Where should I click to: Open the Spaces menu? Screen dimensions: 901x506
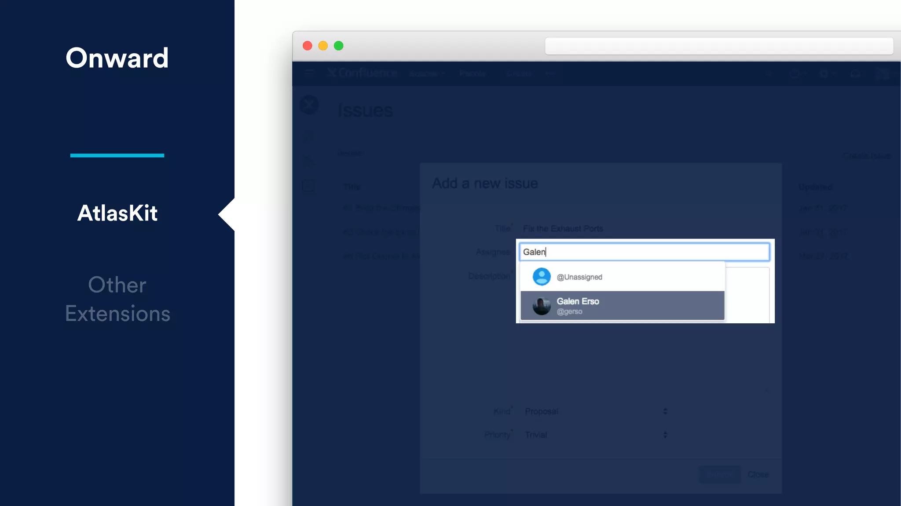[x=427, y=73]
